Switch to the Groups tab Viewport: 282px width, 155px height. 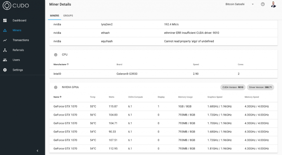[68, 16]
